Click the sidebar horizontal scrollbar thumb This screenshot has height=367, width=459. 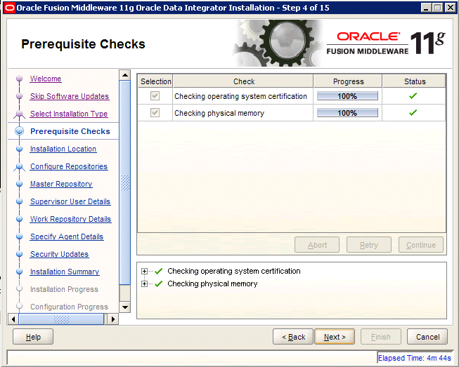[61, 319]
